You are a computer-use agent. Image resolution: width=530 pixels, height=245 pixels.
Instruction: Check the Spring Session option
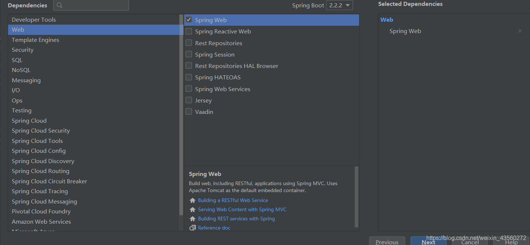189,54
